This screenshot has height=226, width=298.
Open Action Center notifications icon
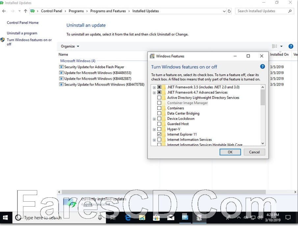(x=288, y=218)
